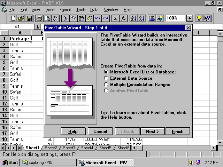Click the Help button in wizard dialog
This screenshot has width=223, height=167.
73,132
